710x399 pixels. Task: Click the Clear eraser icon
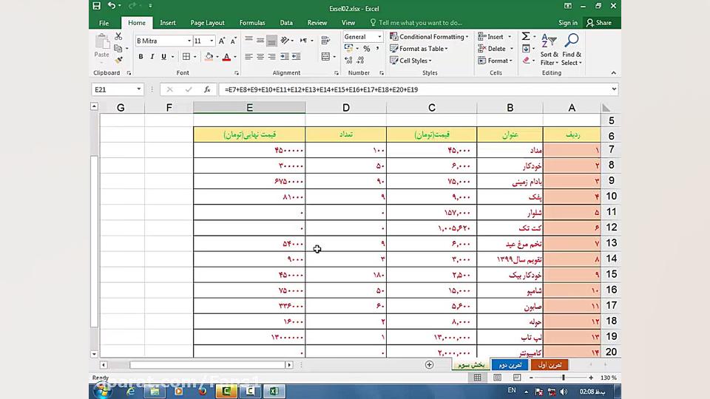tap(526, 60)
